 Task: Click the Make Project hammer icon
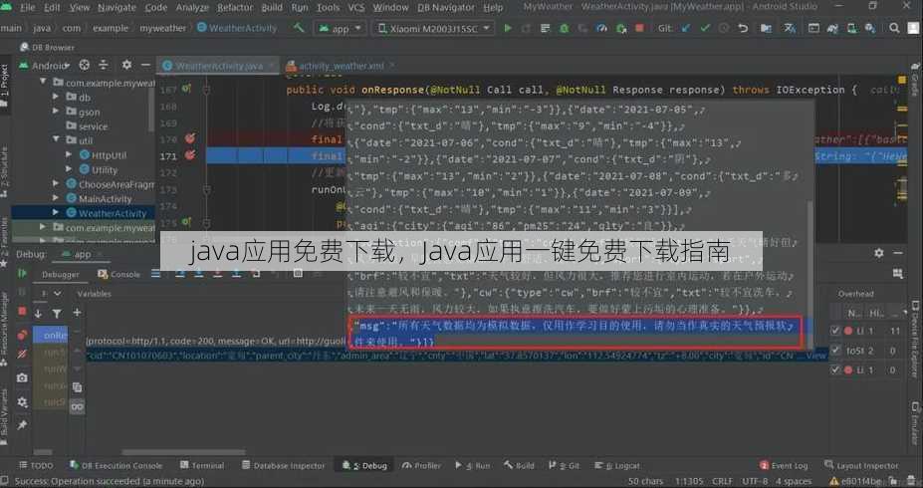[299, 28]
